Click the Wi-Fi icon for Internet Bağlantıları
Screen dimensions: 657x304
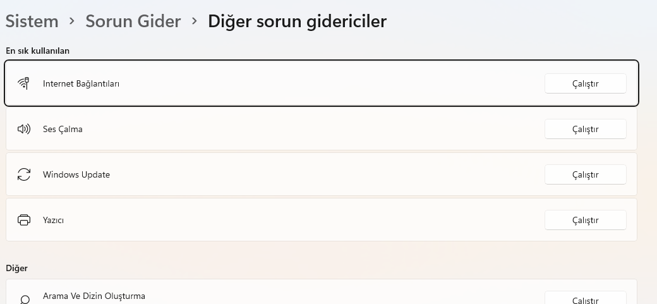(x=24, y=83)
